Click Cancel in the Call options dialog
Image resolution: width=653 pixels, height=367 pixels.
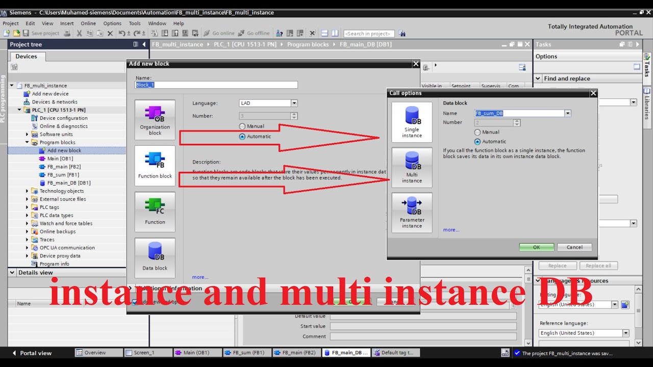pyautogui.click(x=574, y=247)
